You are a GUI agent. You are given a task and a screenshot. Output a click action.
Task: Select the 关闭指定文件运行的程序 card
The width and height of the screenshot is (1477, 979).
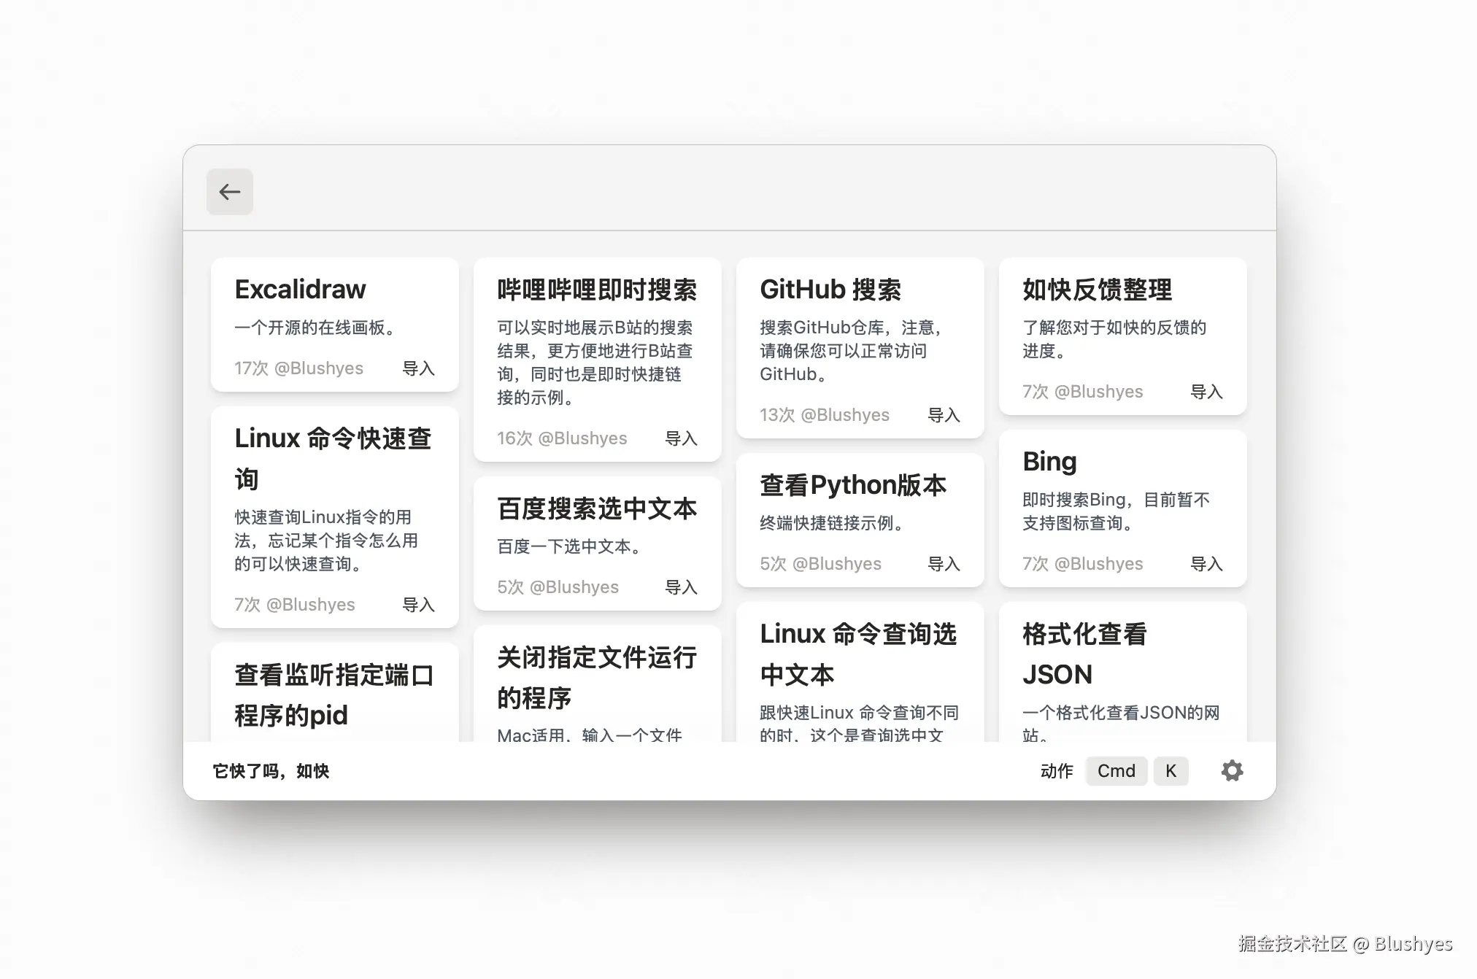[x=597, y=678]
